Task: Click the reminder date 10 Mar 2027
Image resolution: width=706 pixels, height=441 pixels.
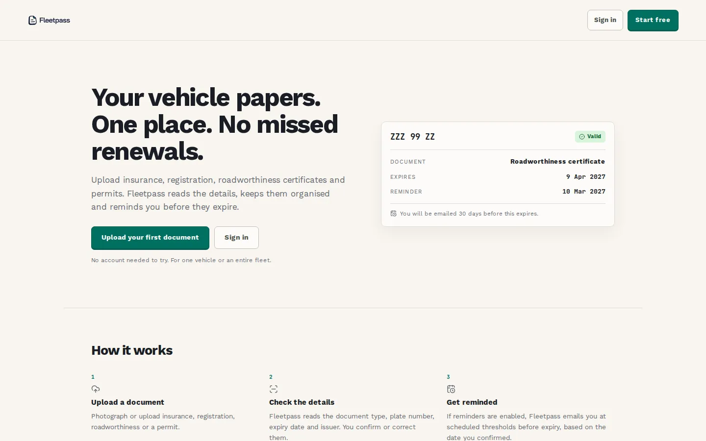Action: tap(583, 192)
